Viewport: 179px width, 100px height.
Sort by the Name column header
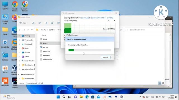(x=44, y=35)
